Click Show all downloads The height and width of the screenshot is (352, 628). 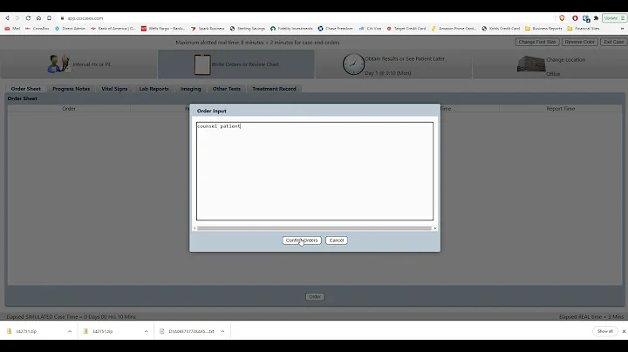point(604,331)
